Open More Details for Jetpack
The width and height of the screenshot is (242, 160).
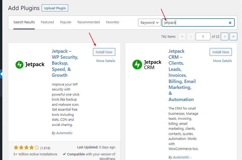tap(105, 61)
